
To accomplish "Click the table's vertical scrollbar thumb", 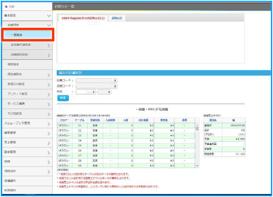I will pos(197,129).
